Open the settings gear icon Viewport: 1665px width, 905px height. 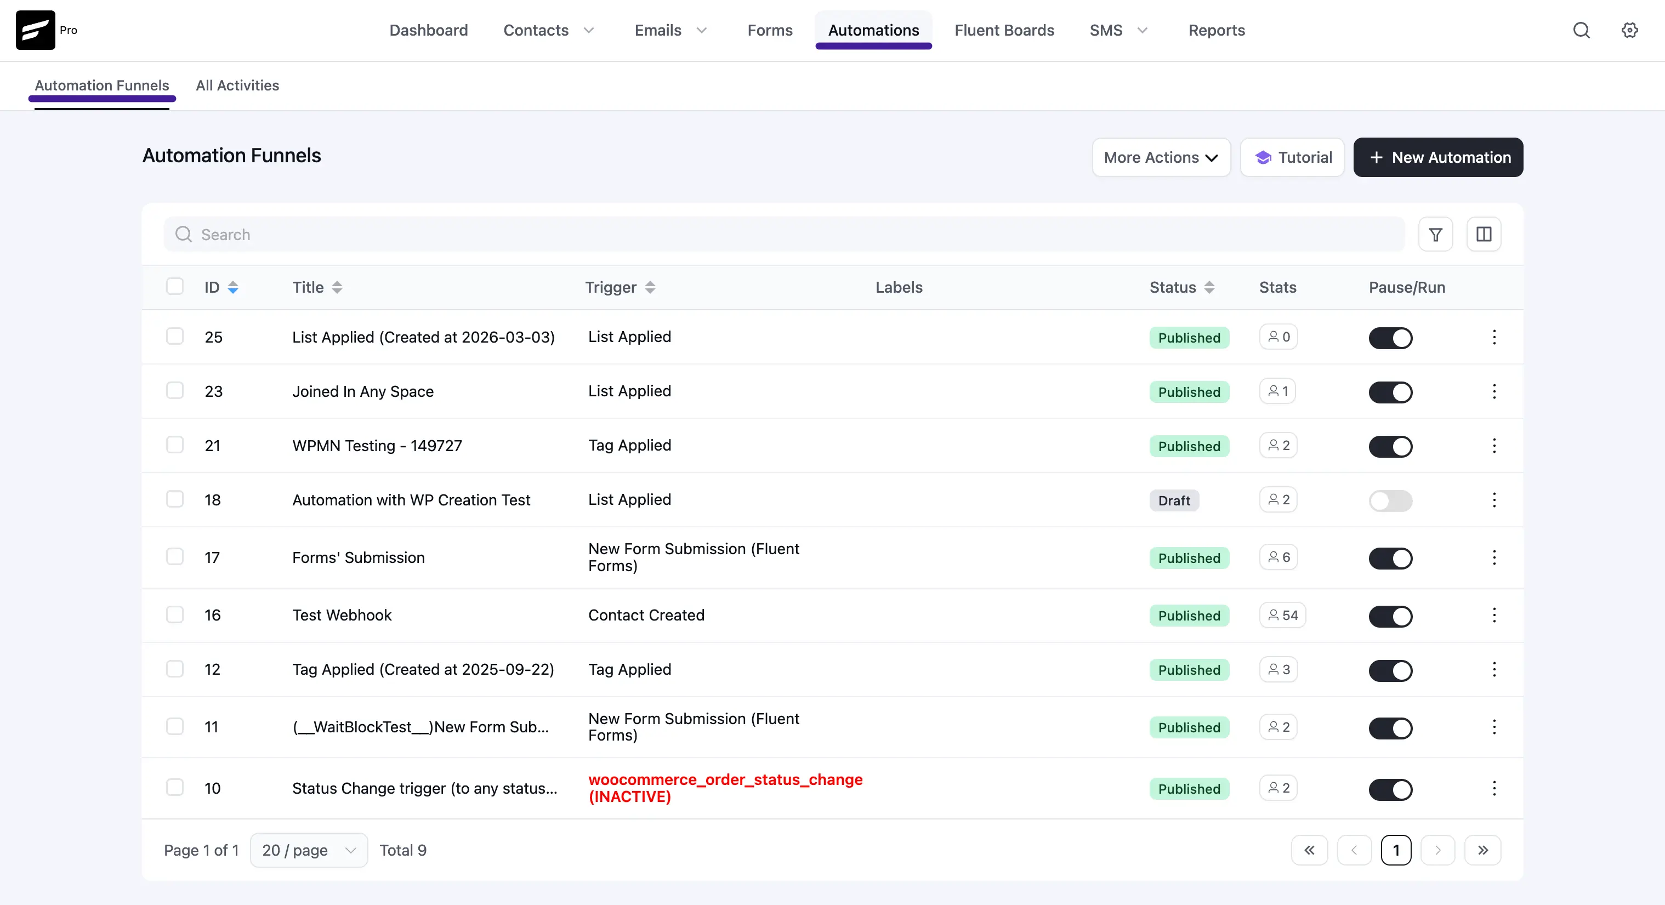(1629, 30)
